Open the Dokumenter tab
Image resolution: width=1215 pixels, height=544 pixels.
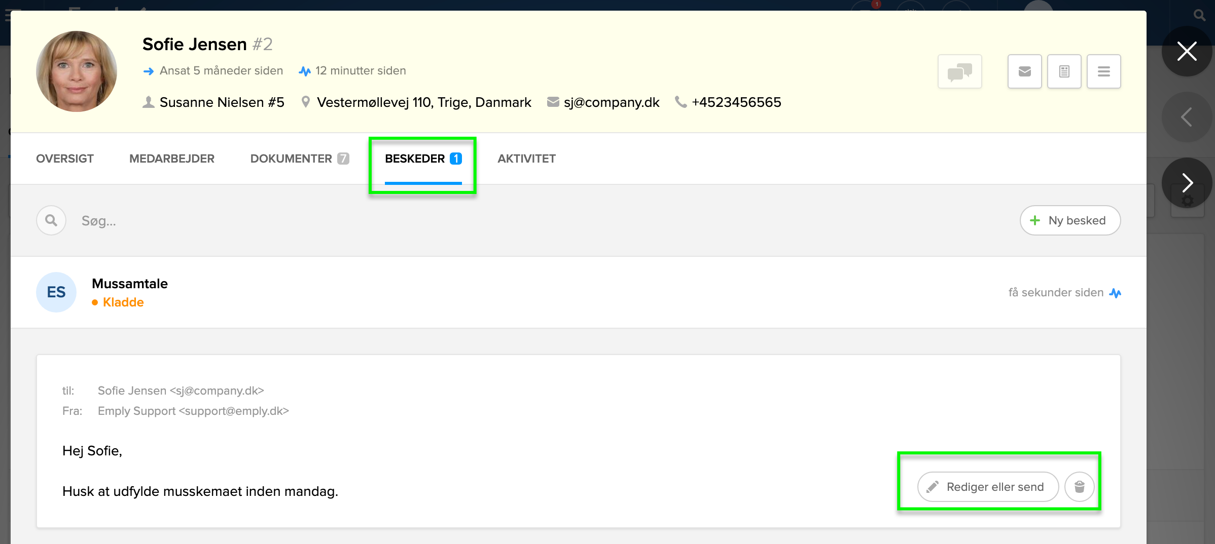pyautogui.click(x=299, y=159)
